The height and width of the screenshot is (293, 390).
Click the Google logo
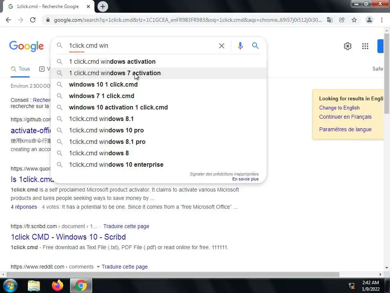[27, 46]
